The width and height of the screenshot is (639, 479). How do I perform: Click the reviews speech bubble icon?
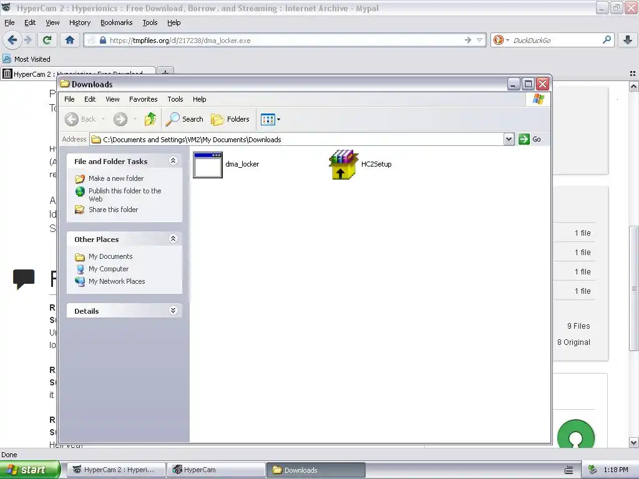(x=24, y=279)
